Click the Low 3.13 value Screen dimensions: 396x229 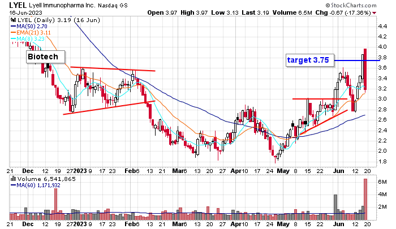click(225, 12)
